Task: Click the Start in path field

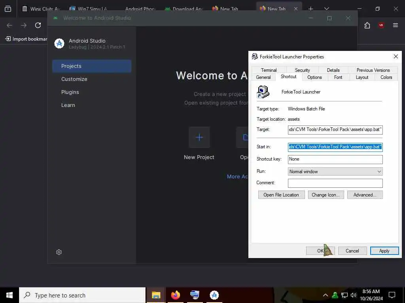Action: [335, 147]
